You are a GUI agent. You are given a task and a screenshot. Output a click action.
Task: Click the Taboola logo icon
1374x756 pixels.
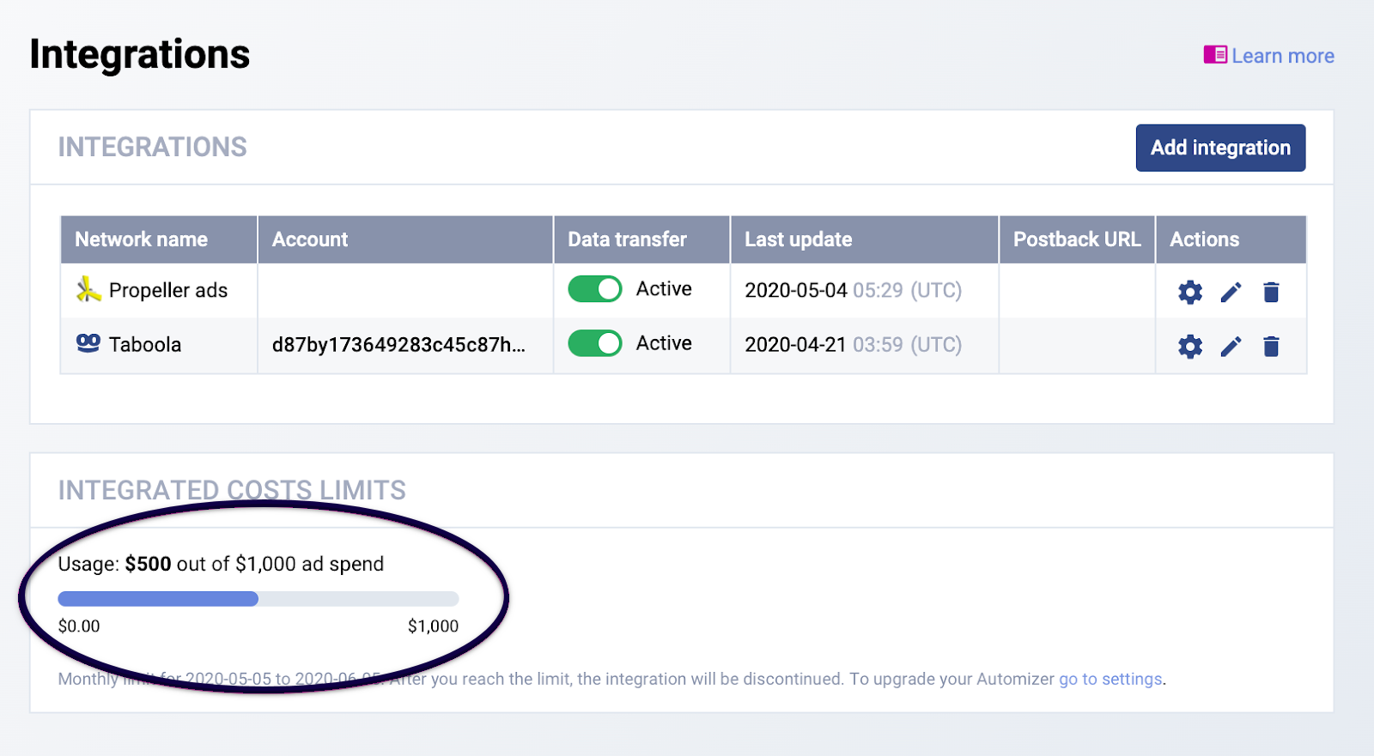pos(88,343)
